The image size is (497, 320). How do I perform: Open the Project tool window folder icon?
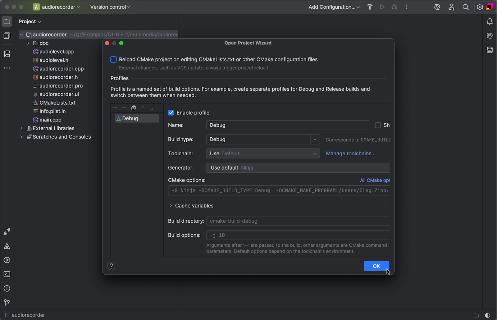[x=7, y=21]
